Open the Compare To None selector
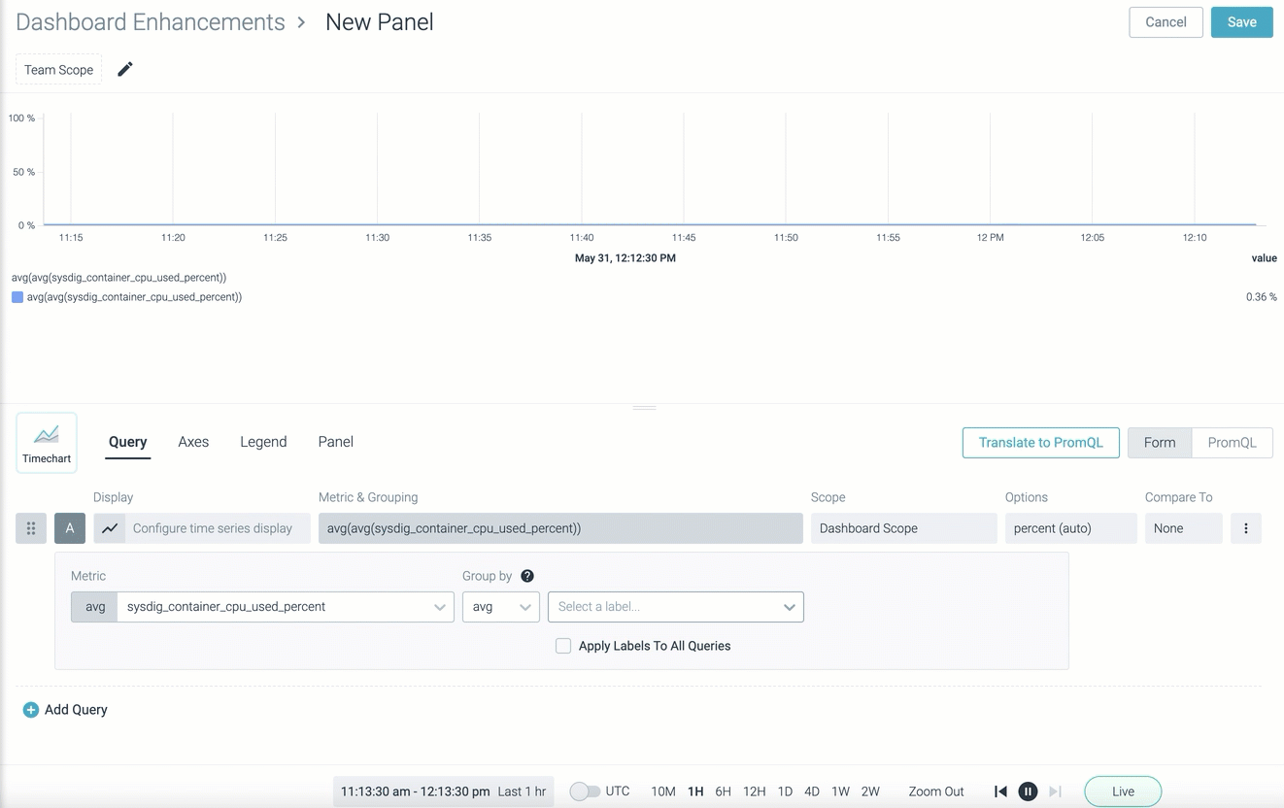 [1184, 528]
